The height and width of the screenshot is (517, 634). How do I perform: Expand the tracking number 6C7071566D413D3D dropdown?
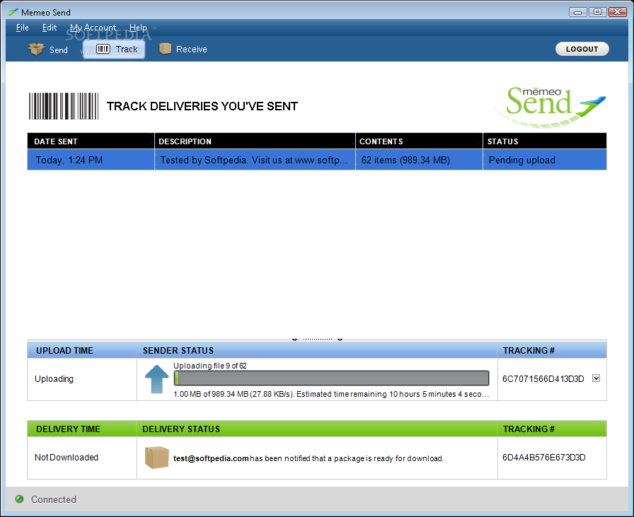tap(596, 378)
